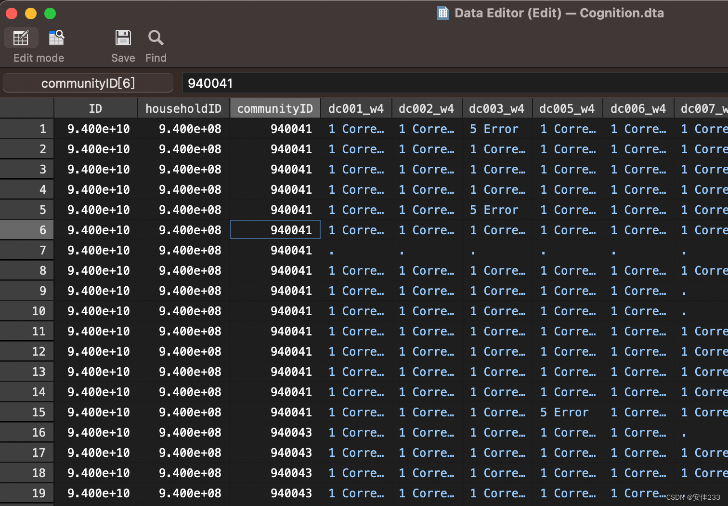728x506 pixels.
Task: Click the '5 Error' cell in row 5
Action: (x=497, y=210)
